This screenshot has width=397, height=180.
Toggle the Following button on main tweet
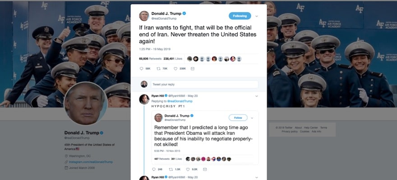point(240,16)
